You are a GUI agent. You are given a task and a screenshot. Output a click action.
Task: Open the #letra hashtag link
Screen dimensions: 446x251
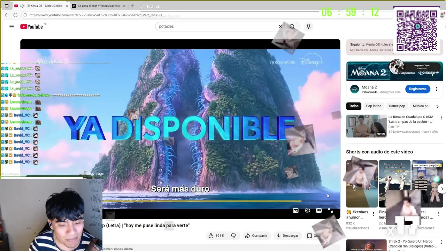129,249
